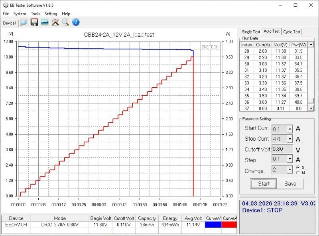The image size is (319, 236).
Task: Click the magnifying glass icon
Action: click(x=65, y=22)
